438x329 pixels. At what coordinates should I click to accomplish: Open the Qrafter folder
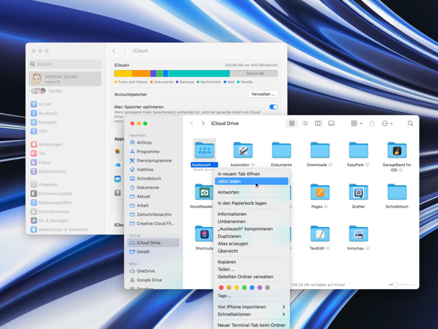click(358, 192)
